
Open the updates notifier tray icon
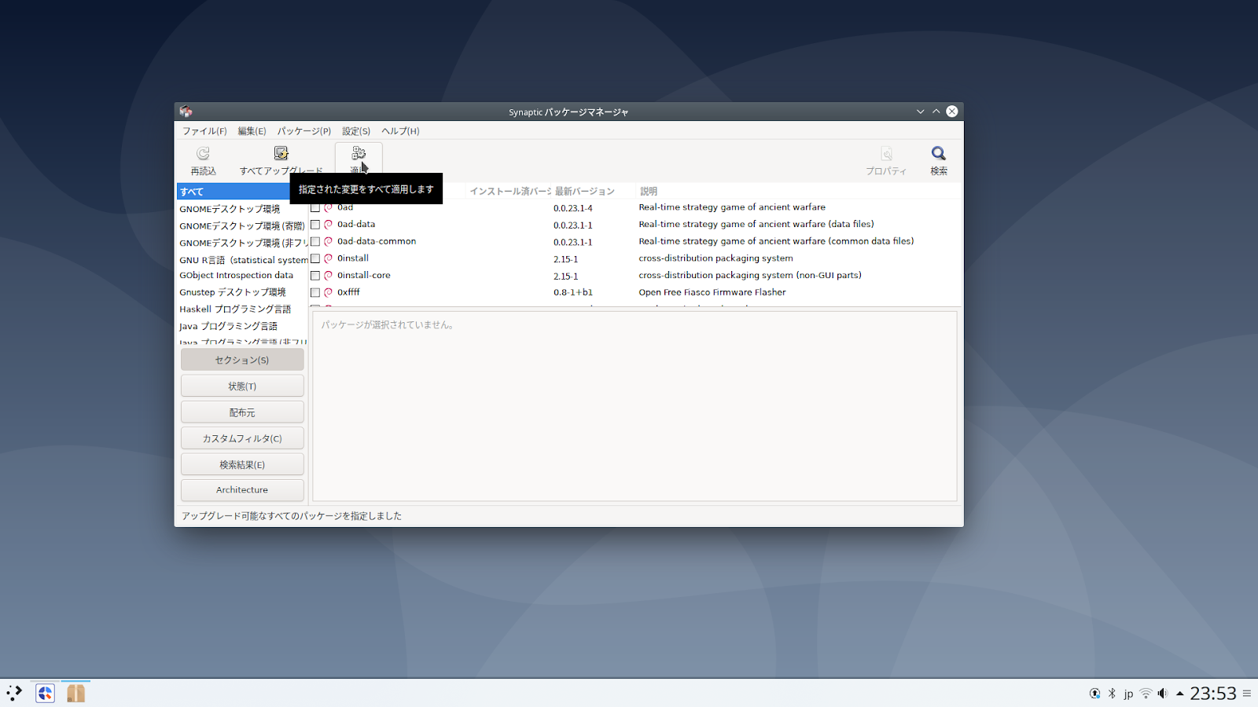(x=1094, y=693)
